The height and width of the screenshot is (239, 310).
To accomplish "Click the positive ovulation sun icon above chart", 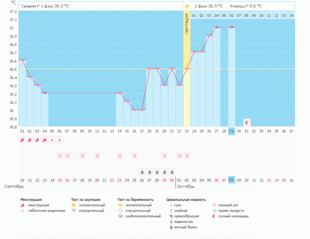I will 187,6.
